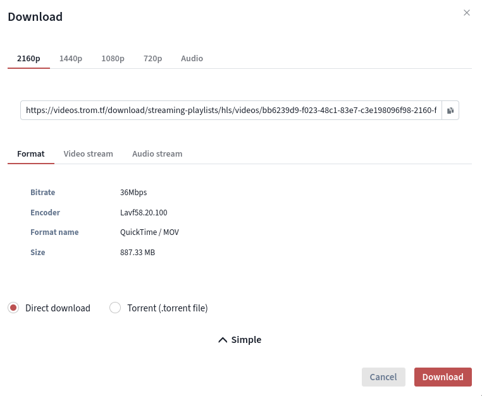Screen dimensions: 482x396
Task: Switch to the 1080p resolution tab
Action: tap(113, 58)
